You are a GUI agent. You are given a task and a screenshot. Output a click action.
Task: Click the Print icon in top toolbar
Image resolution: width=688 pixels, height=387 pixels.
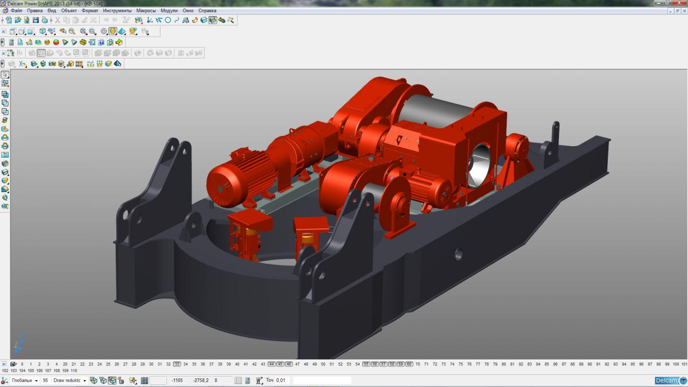click(45, 19)
